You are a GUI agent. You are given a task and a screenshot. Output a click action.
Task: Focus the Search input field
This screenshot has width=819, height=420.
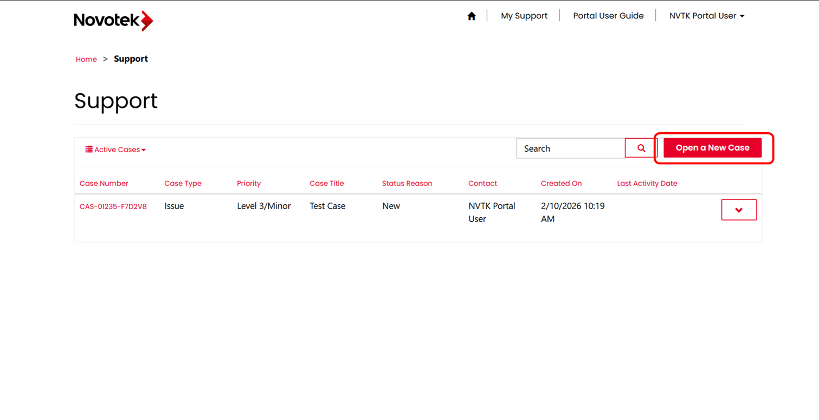571,148
